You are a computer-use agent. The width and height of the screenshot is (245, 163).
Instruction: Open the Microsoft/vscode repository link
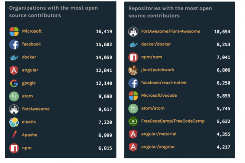tap(159, 95)
